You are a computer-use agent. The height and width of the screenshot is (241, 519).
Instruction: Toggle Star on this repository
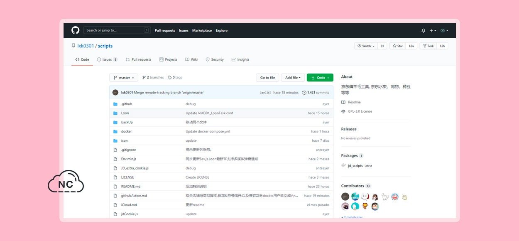pos(398,46)
